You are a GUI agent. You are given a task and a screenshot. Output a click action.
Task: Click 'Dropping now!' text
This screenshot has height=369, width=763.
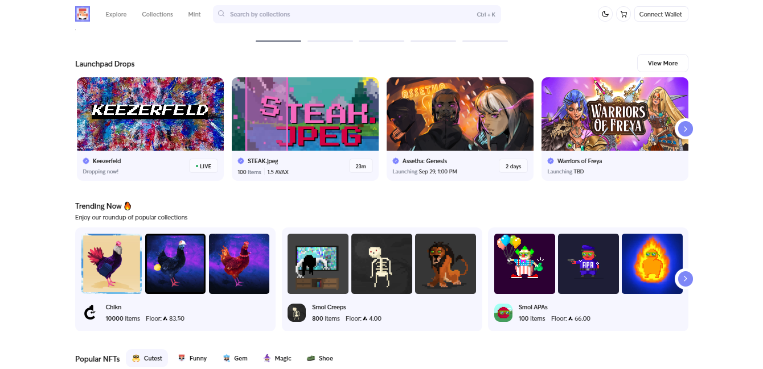(x=100, y=171)
